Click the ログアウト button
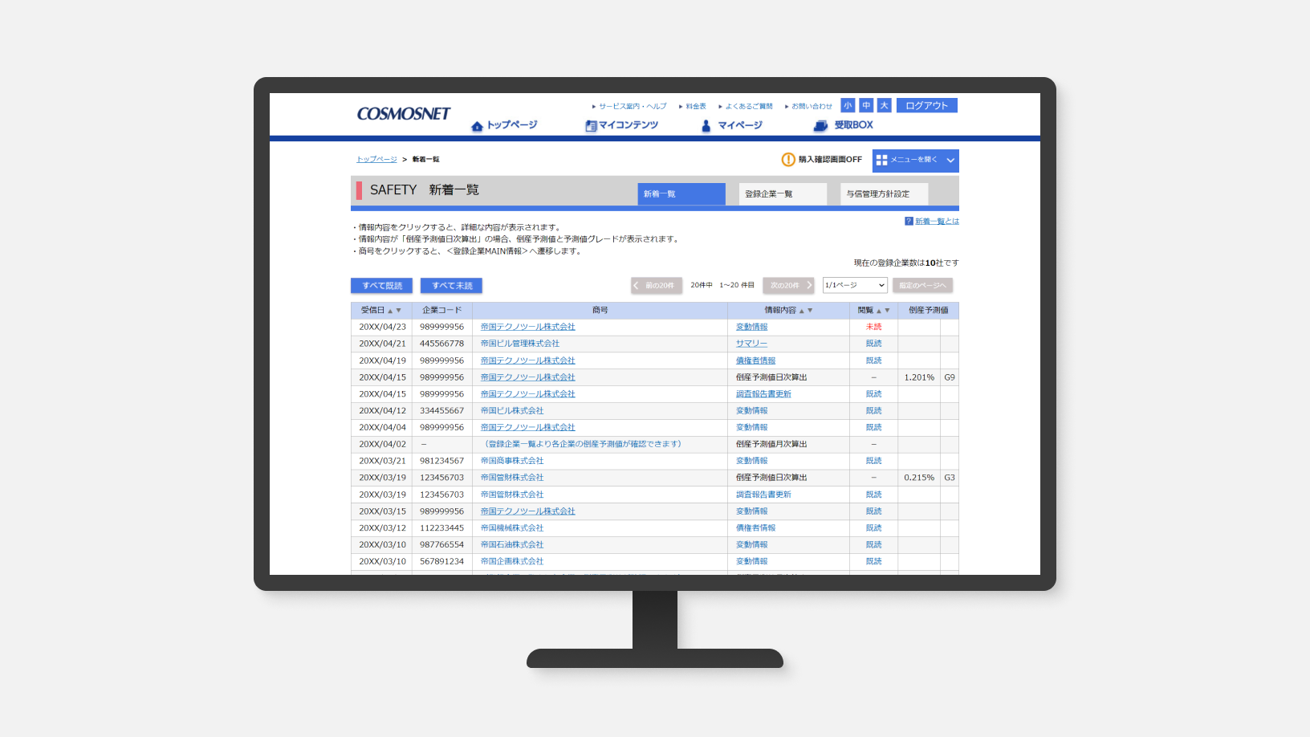 (926, 106)
